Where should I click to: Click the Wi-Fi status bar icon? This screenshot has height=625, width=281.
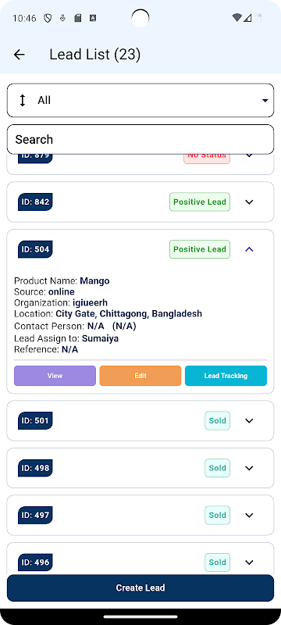[237, 18]
